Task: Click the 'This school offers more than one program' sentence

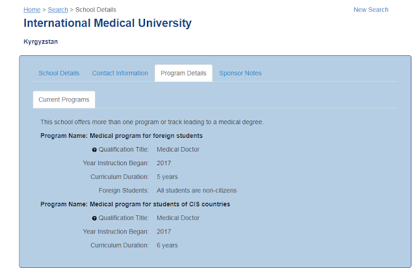Action: (151, 122)
